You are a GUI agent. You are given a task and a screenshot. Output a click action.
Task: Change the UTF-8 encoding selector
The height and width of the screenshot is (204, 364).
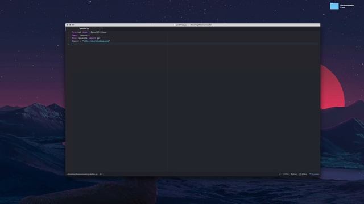pyautogui.click(x=286, y=174)
